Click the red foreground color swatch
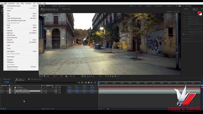The width and height of the screenshot is (203, 114). (x=199, y=13)
